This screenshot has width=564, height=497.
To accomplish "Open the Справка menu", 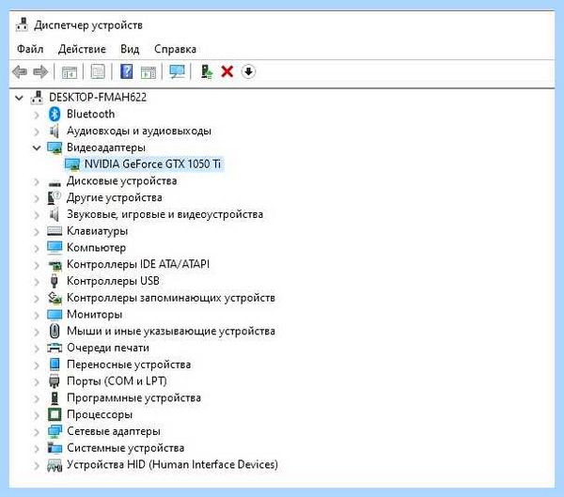I will 175,49.
